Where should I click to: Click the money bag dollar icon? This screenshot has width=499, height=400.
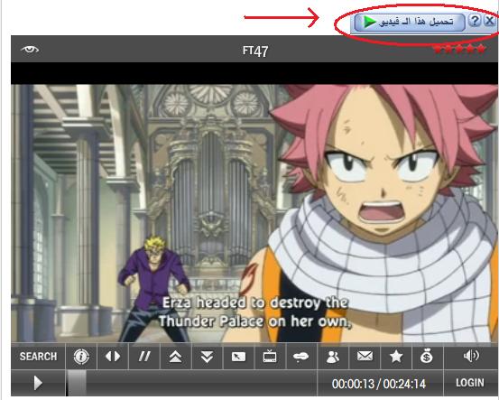427,357
